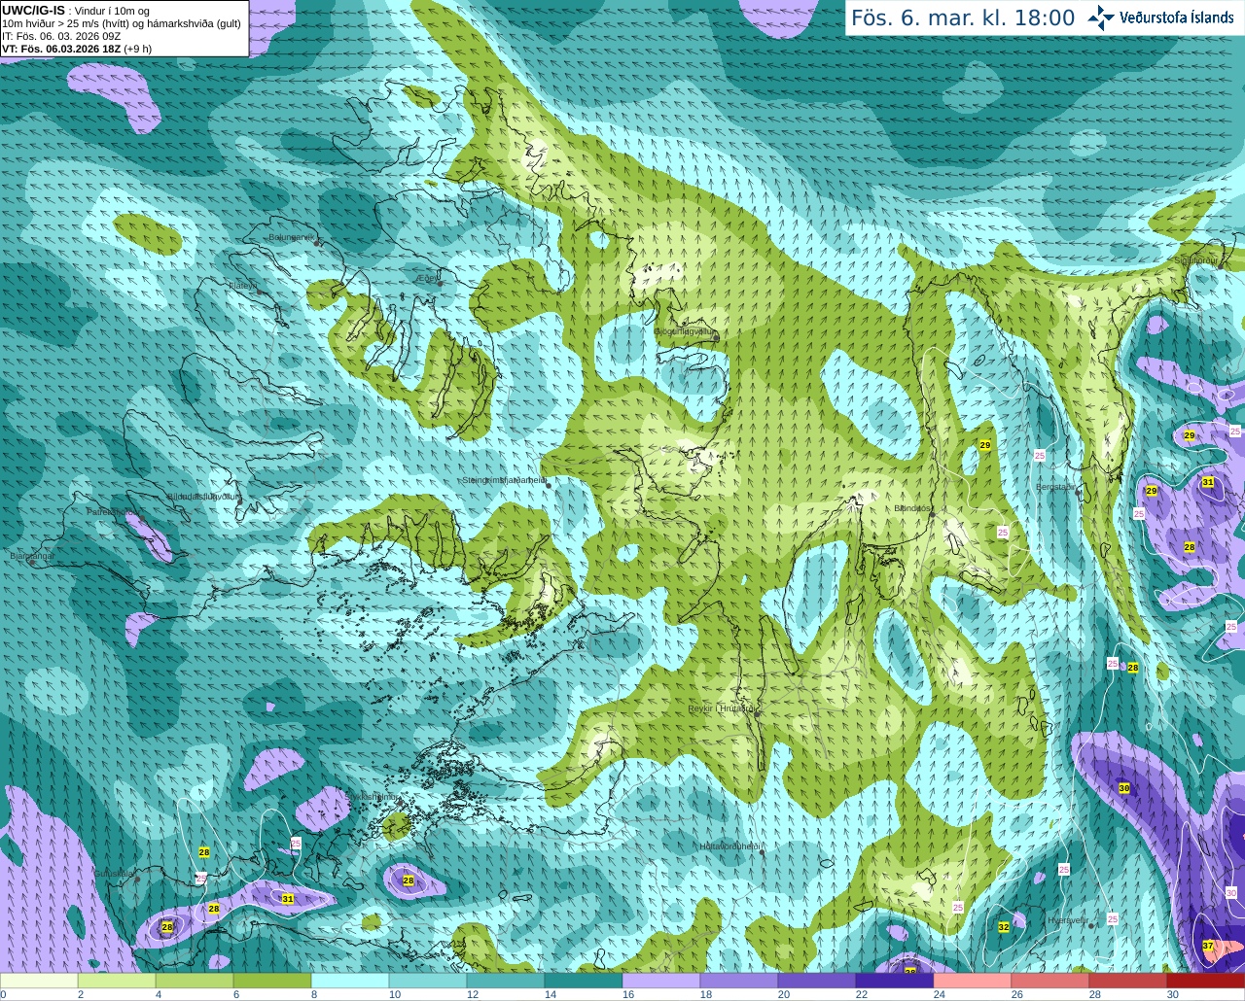Click the legend scale number 8
The width and height of the screenshot is (1245, 1001).
click(x=313, y=994)
